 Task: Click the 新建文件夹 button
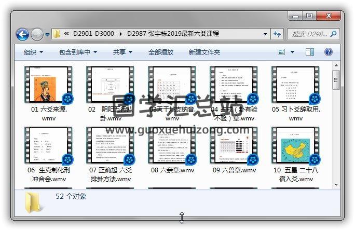tap(204, 52)
